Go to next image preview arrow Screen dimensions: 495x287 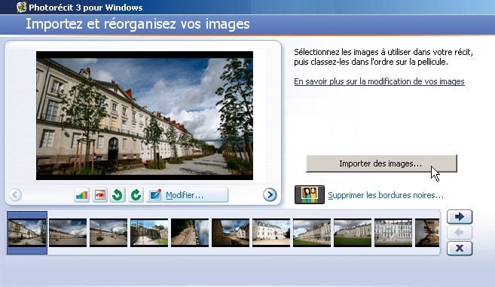point(270,194)
